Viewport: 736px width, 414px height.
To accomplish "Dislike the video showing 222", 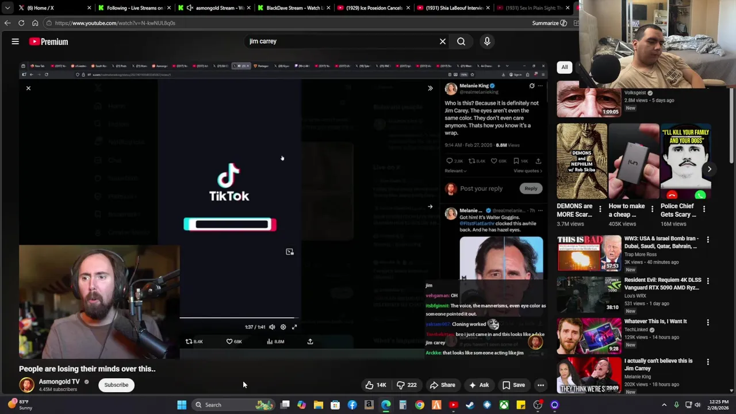I will tap(407, 385).
